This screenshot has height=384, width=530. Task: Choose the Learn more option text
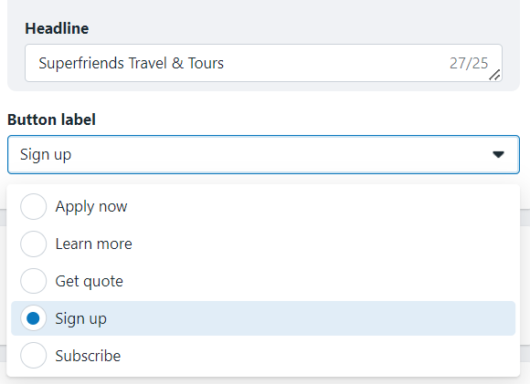pos(93,244)
